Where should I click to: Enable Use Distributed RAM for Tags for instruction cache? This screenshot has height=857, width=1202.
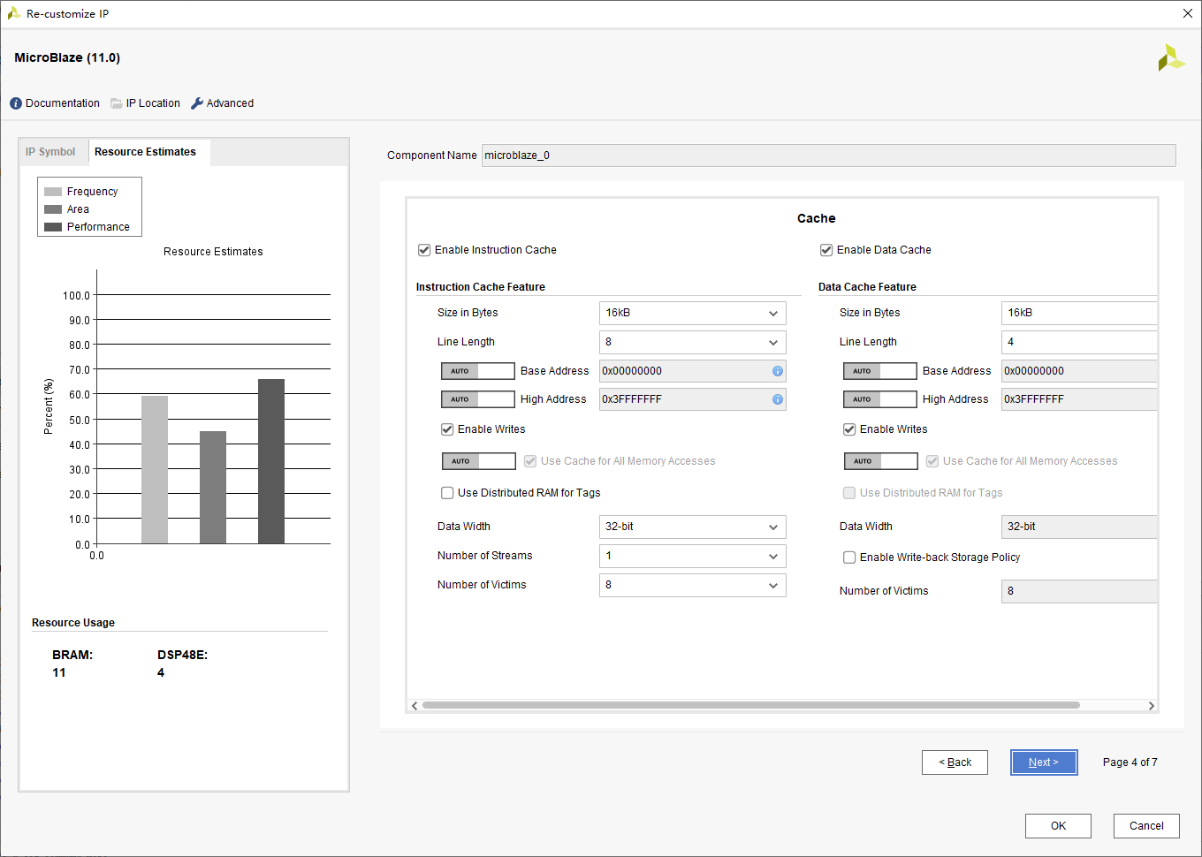(447, 493)
